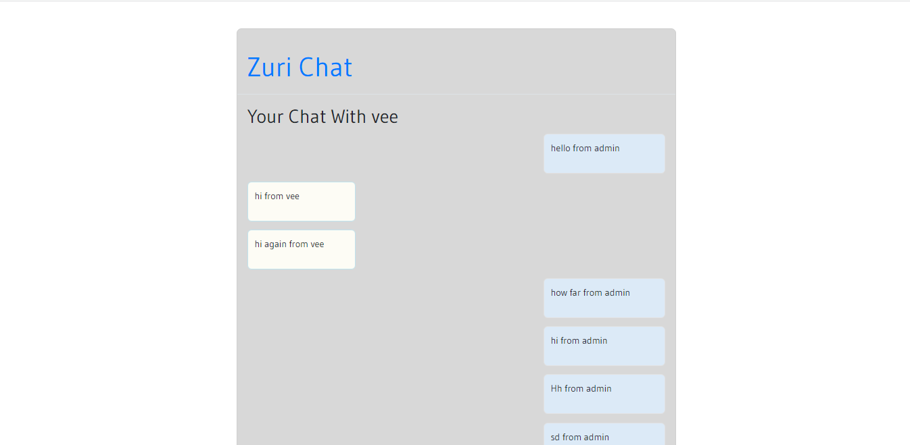910x445 pixels.
Task: Click the word 'admin' in 'hello from admin'
Action: pyautogui.click(x=607, y=148)
